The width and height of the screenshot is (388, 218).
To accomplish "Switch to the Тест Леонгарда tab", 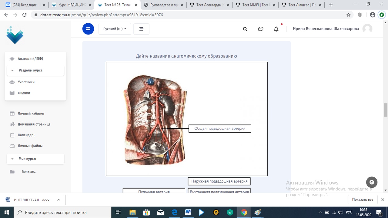I will [209, 5].
